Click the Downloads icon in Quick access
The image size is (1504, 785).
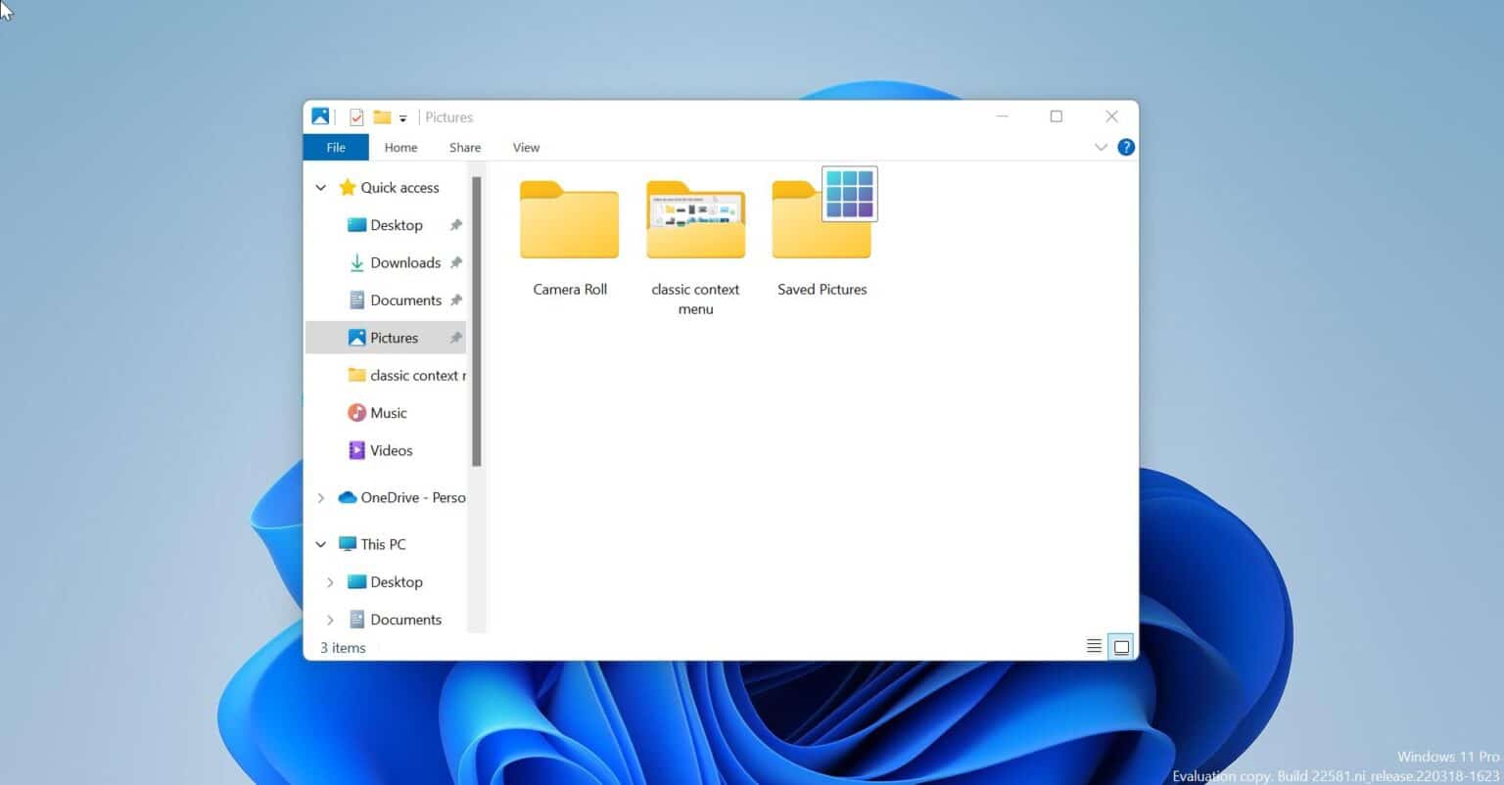pos(357,262)
